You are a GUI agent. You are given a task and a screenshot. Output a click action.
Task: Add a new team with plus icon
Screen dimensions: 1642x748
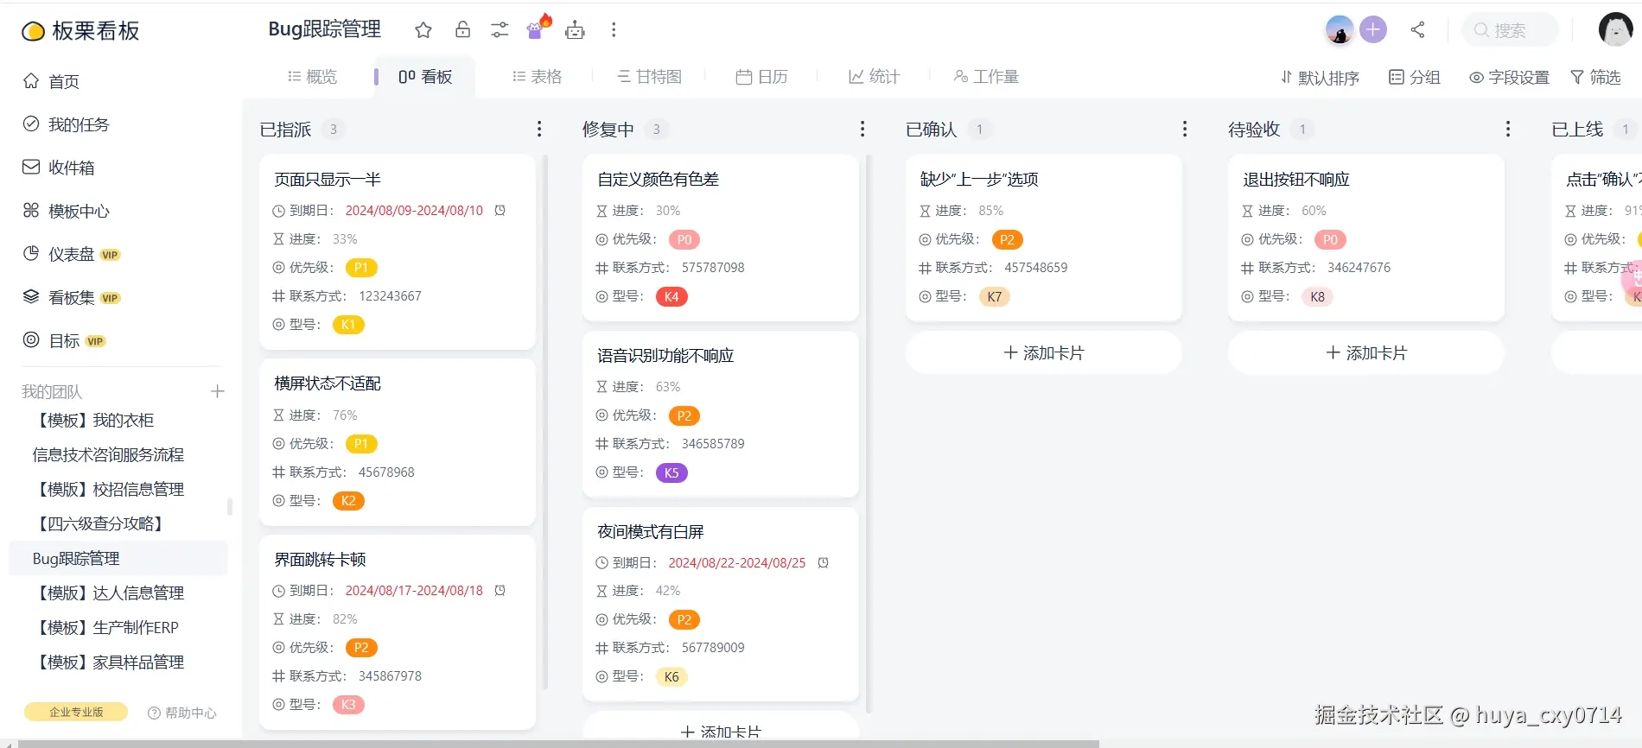218,391
